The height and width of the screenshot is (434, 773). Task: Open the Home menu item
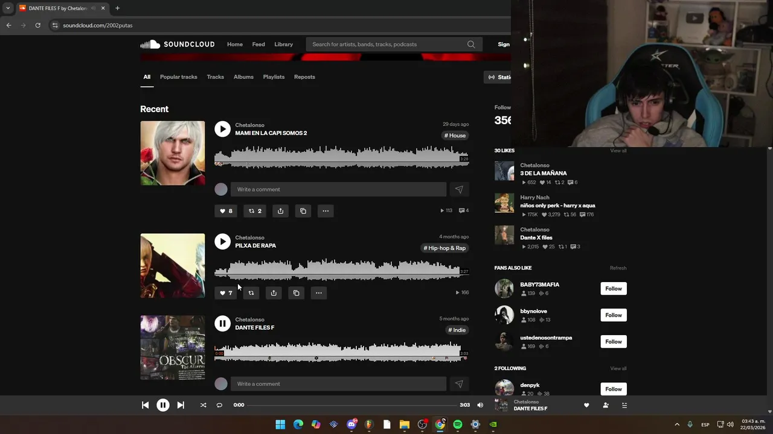tap(235, 44)
